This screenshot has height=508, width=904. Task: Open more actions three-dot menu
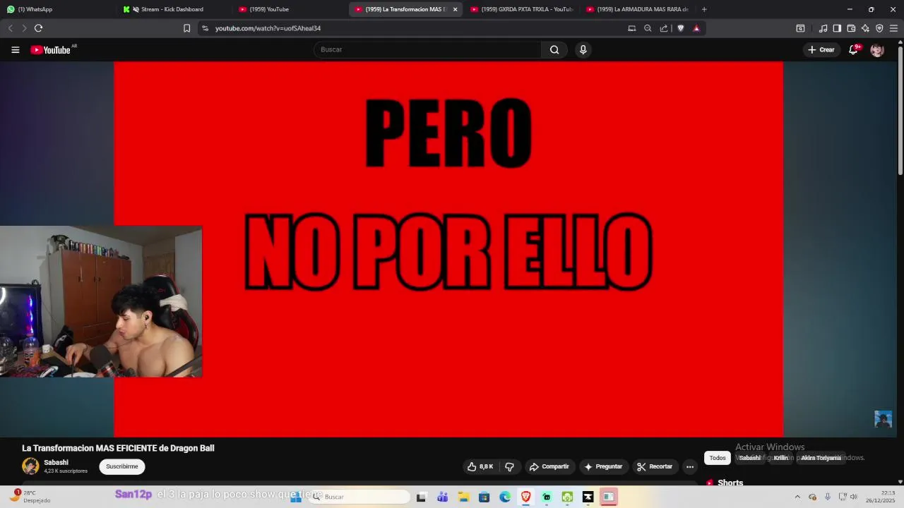tap(690, 466)
